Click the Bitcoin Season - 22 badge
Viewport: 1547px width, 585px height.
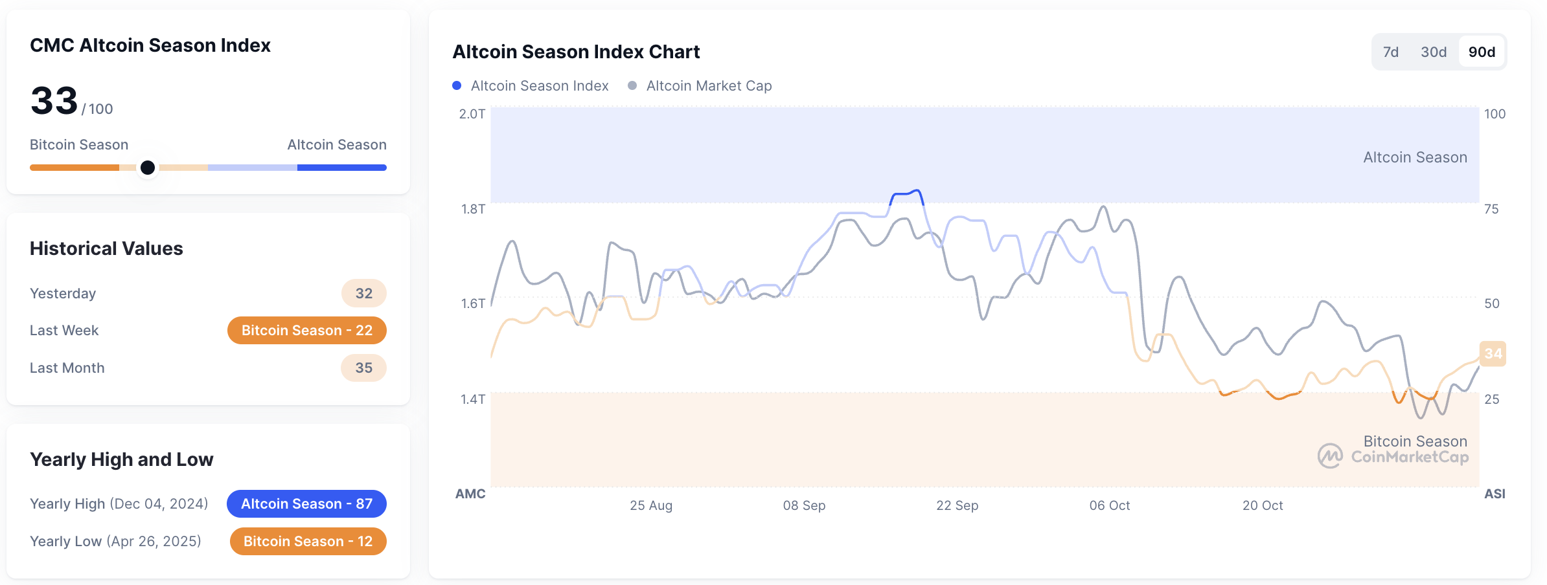point(306,330)
